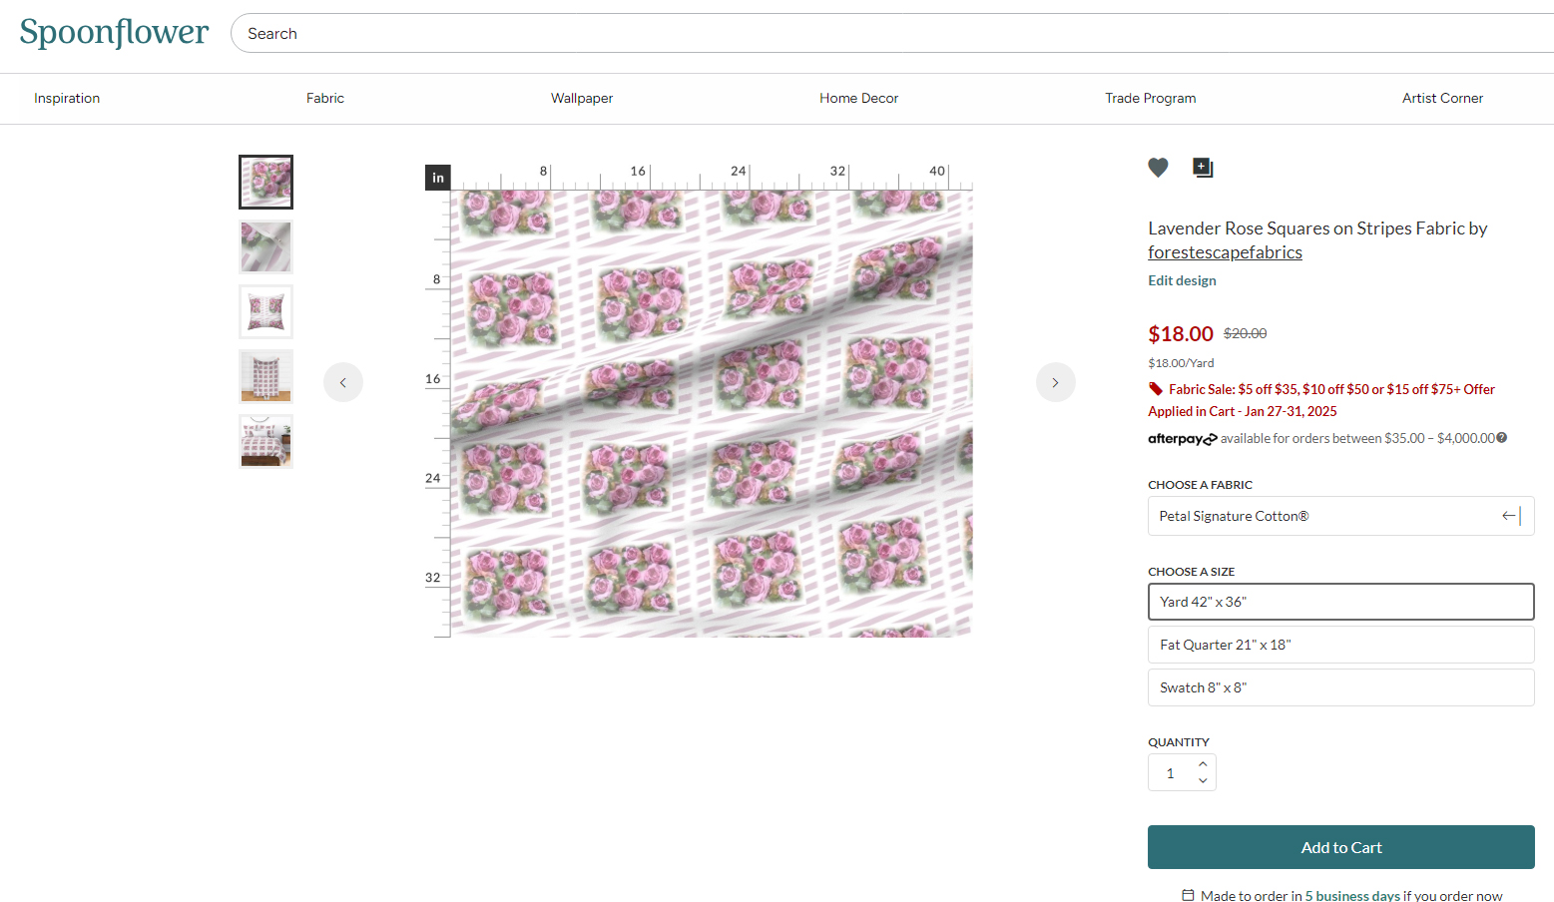1554x902 pixels.
Task: Select Yard 42" x 36" size
Action: coord(1340,602)
